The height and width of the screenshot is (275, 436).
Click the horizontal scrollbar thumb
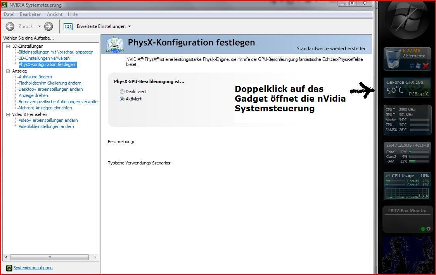click(49, 257)
